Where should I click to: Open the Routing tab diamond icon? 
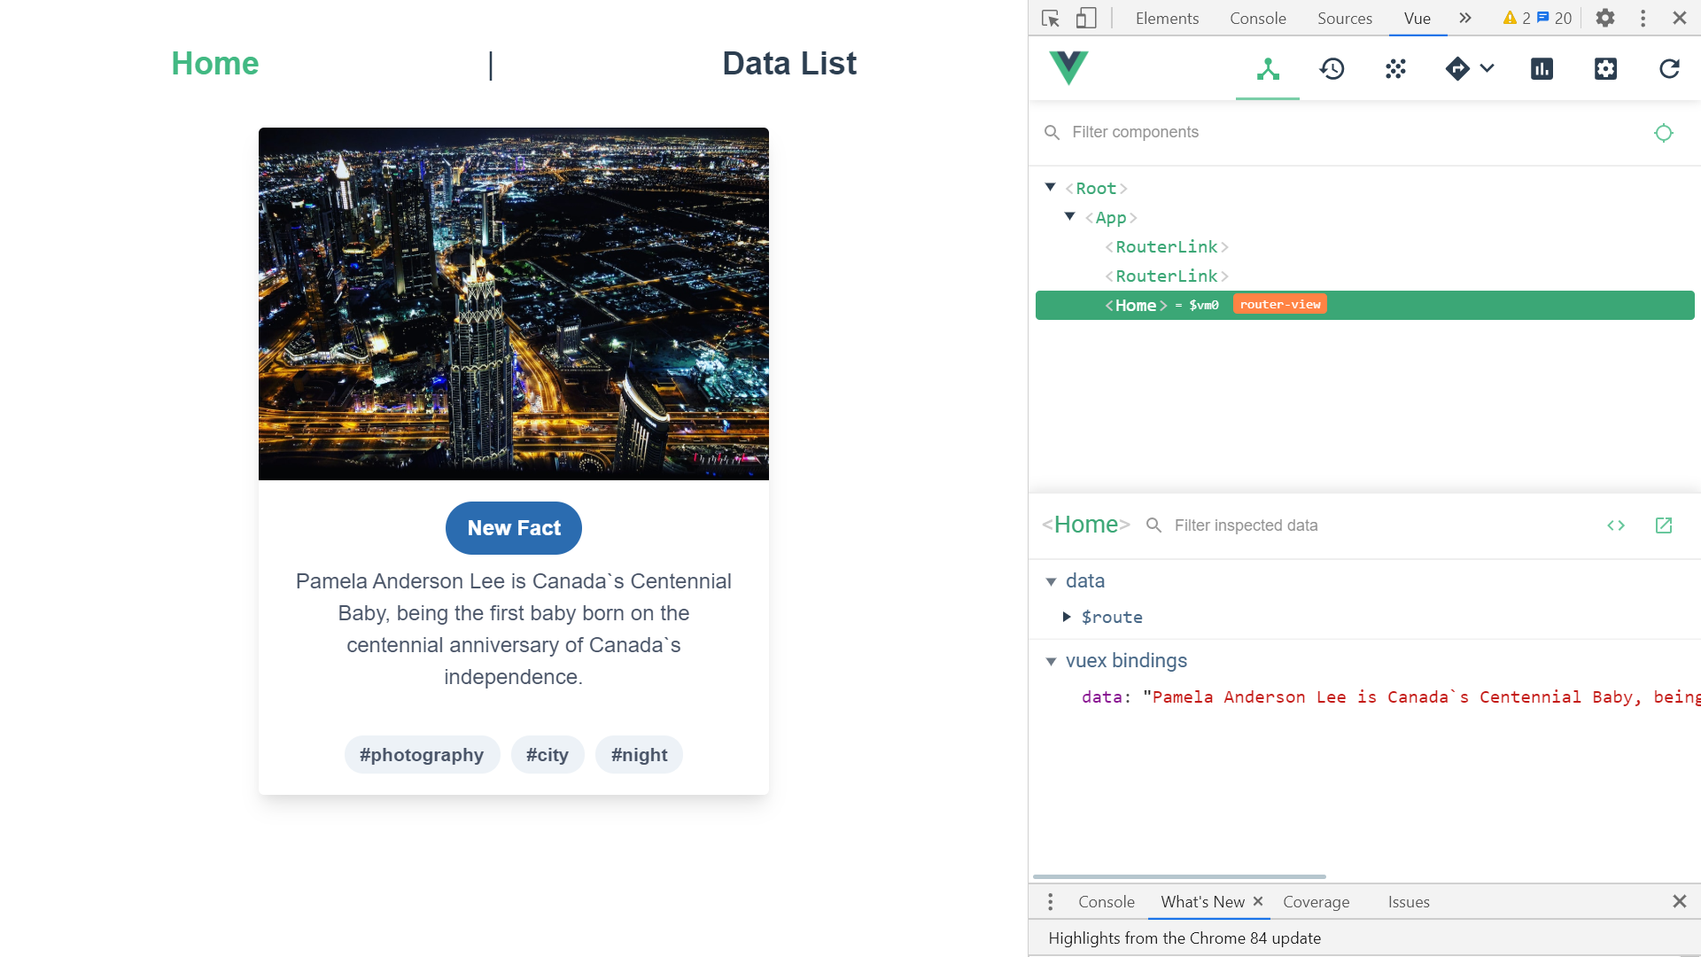point(1457,69)
